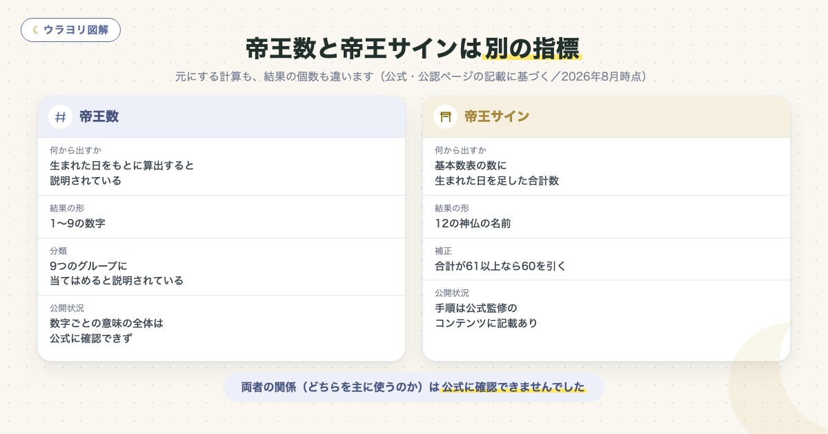Click the 帝王数 card heading
The height and width of the screenshot is (434, 828).
click(x=99, y=116)
